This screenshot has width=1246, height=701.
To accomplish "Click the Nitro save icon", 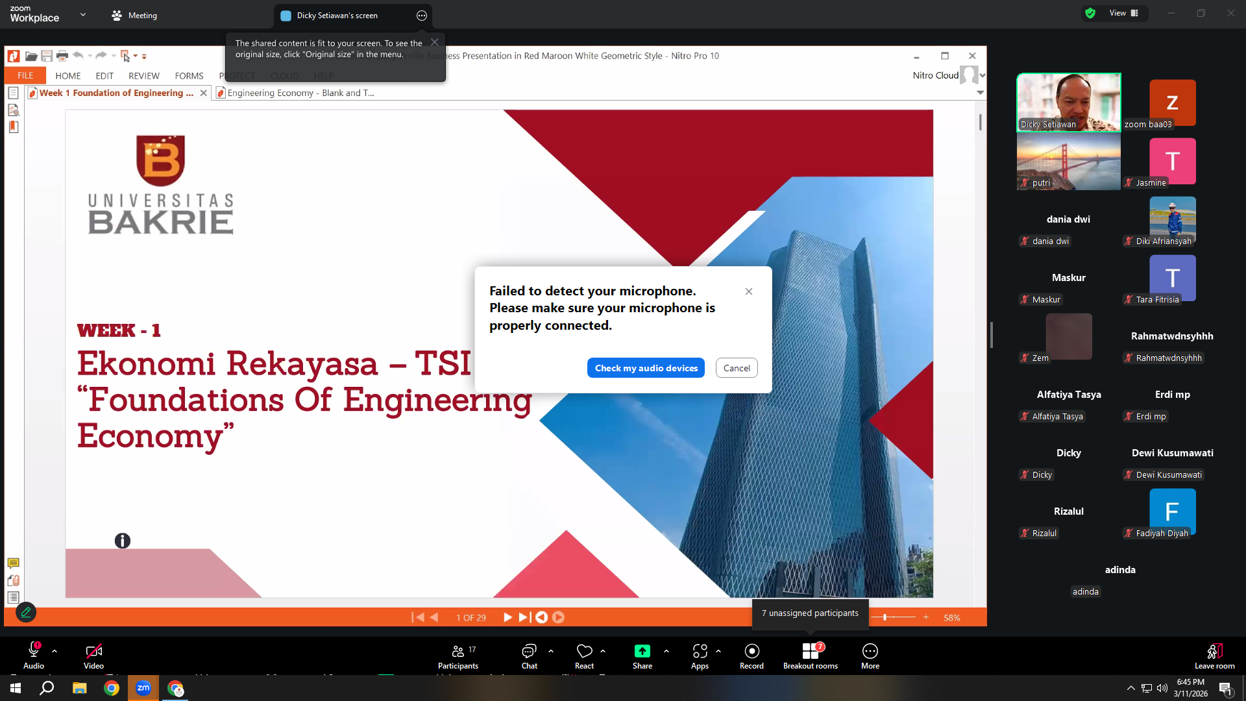I will tap(47, 56).
